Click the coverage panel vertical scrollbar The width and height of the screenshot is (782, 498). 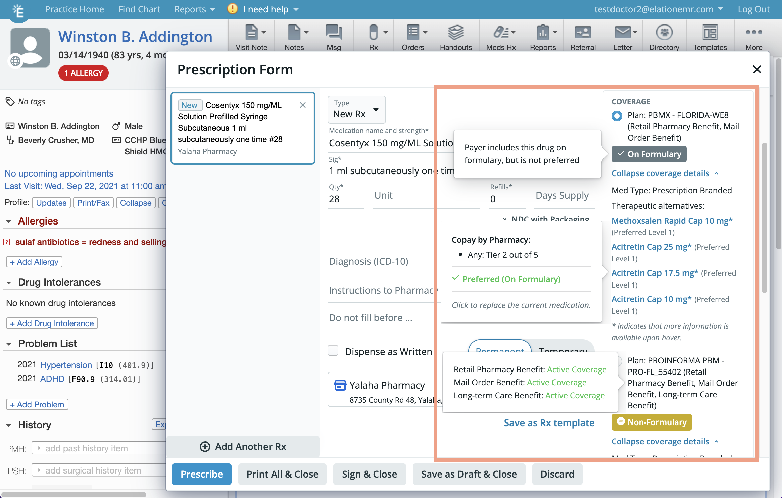764,218
